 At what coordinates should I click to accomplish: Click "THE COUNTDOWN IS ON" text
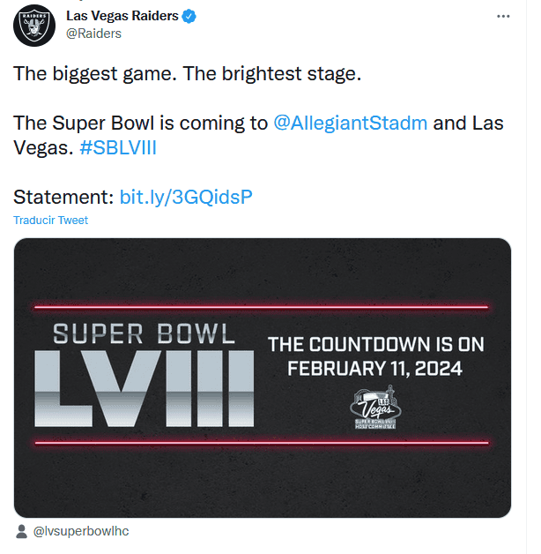point(375,343)
